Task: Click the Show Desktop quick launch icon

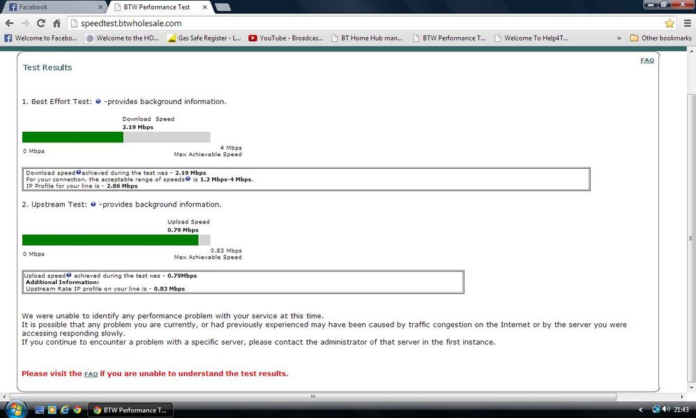Action: (x=40, y=410)
